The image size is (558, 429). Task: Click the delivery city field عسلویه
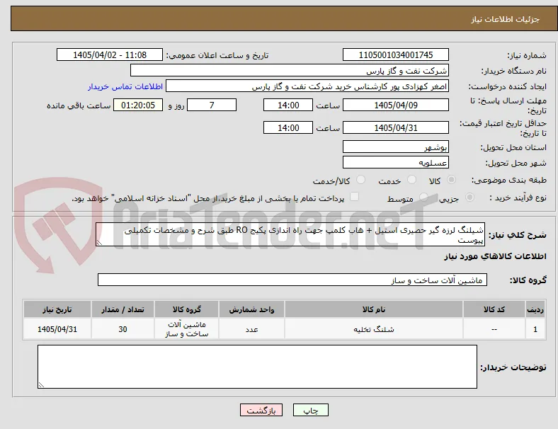396,162
